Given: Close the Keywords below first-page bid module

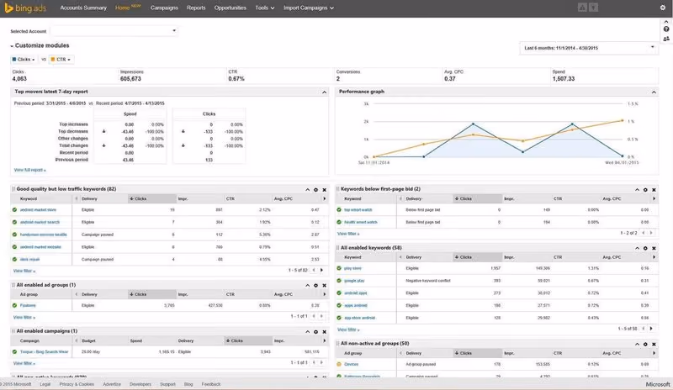Looking at the screenshot, I should click(x=654, y=190).
